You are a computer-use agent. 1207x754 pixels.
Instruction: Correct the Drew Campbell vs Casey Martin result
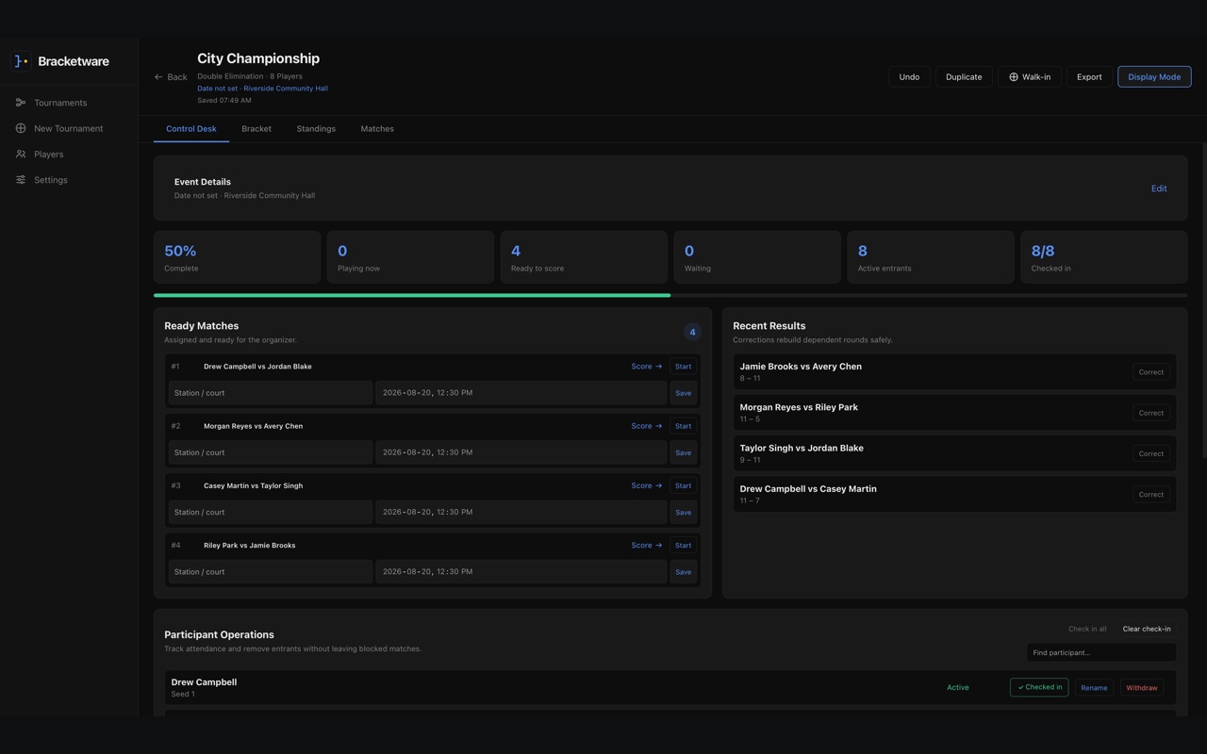pos(1150,494)
